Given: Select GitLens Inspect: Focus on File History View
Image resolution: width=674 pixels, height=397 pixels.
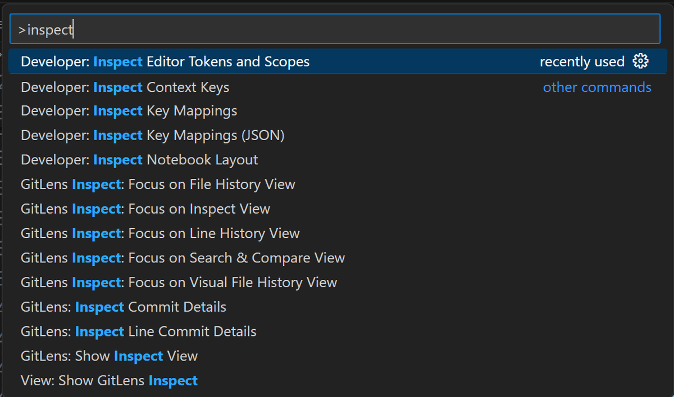Looking at the screenshot, I should click(x=337, y=184).
